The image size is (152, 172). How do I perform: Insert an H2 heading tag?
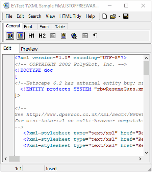[x=42, y=36]
